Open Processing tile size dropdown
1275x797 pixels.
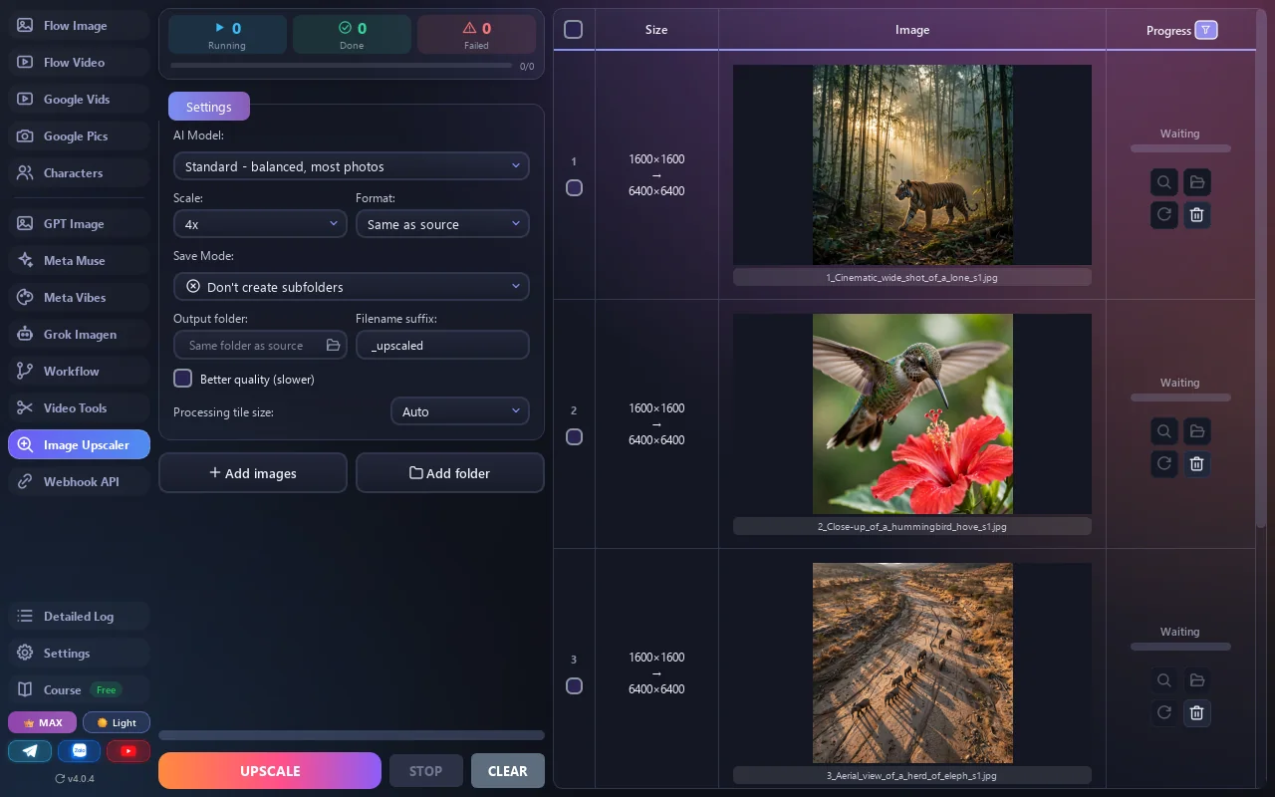(460, 411)
